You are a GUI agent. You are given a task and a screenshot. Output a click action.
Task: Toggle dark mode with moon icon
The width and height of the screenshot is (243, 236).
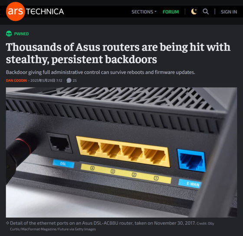[x=194, y=12]
